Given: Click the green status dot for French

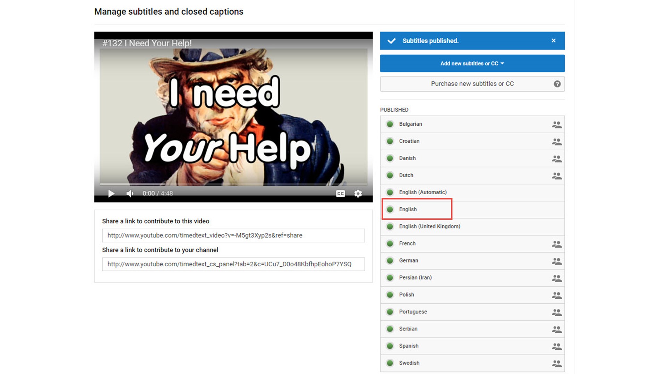Looking at the screenshot, I should (x=390, y=243).
